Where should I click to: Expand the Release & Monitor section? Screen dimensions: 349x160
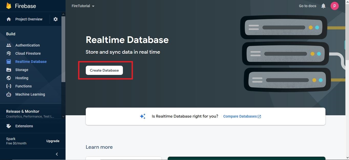coord(63,116)
